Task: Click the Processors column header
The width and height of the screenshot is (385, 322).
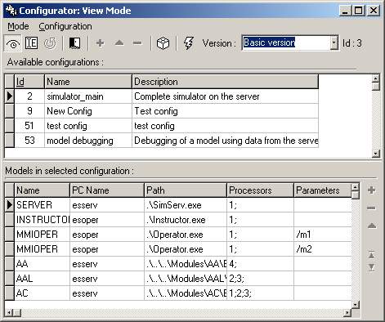Action: point(260,190)
